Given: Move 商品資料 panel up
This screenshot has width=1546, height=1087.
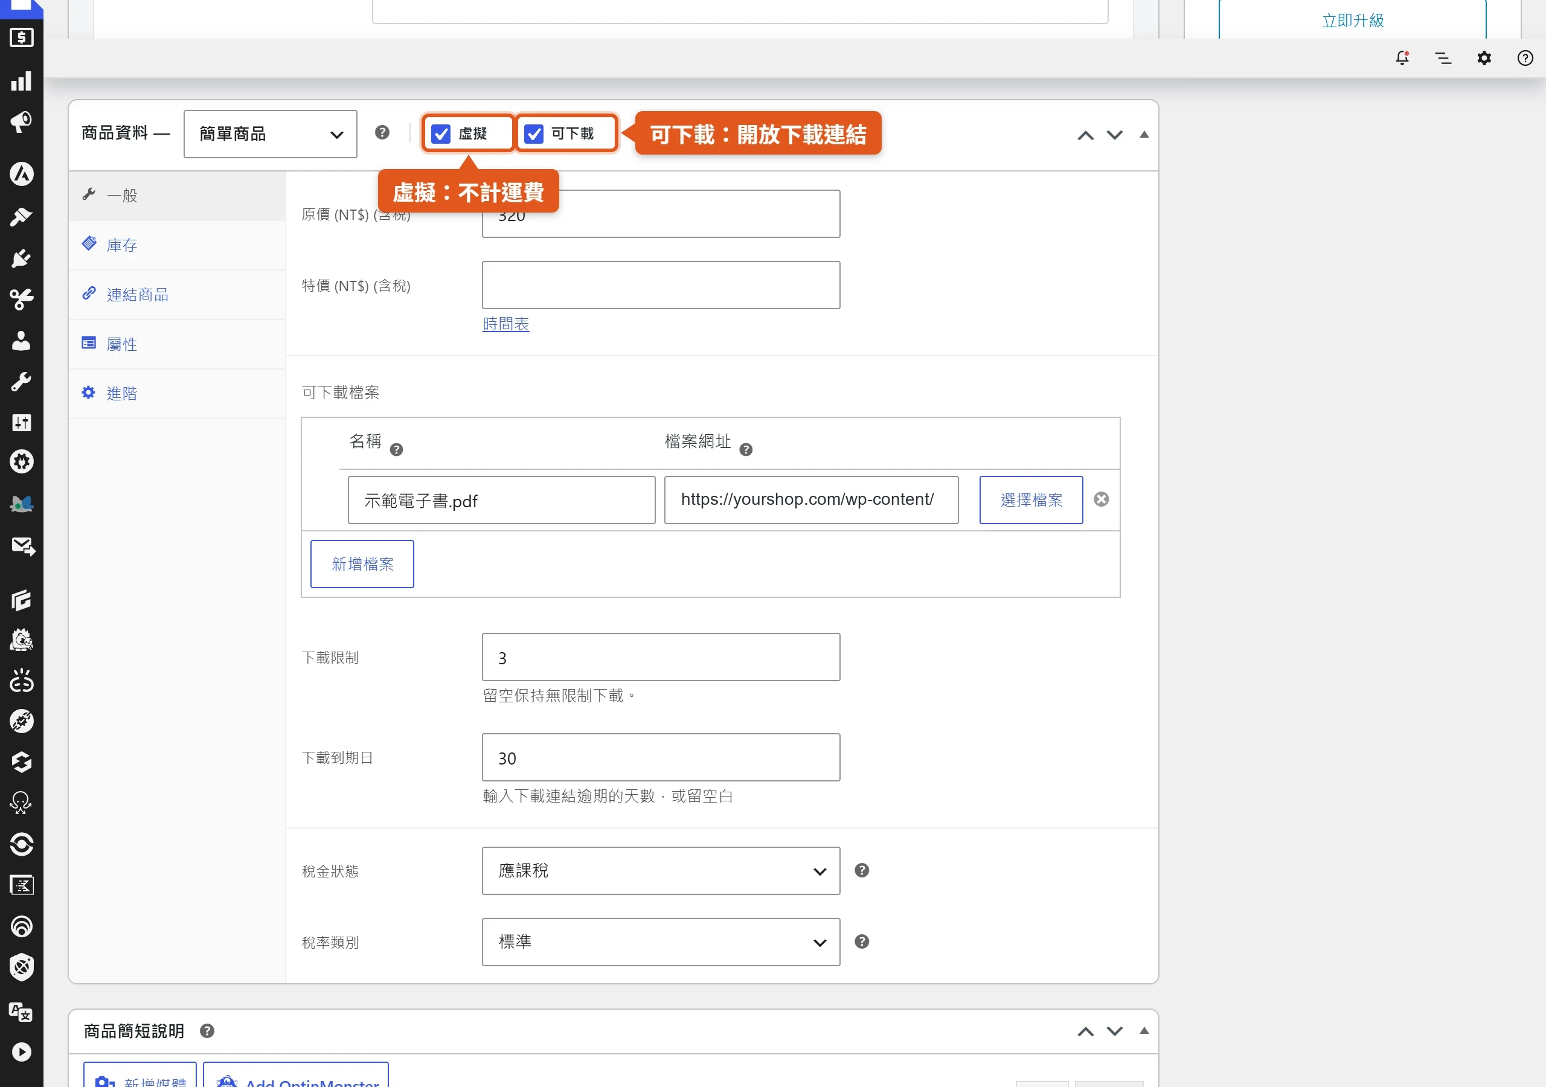Looking at the screenshot, I should (x=1085, y=135).
